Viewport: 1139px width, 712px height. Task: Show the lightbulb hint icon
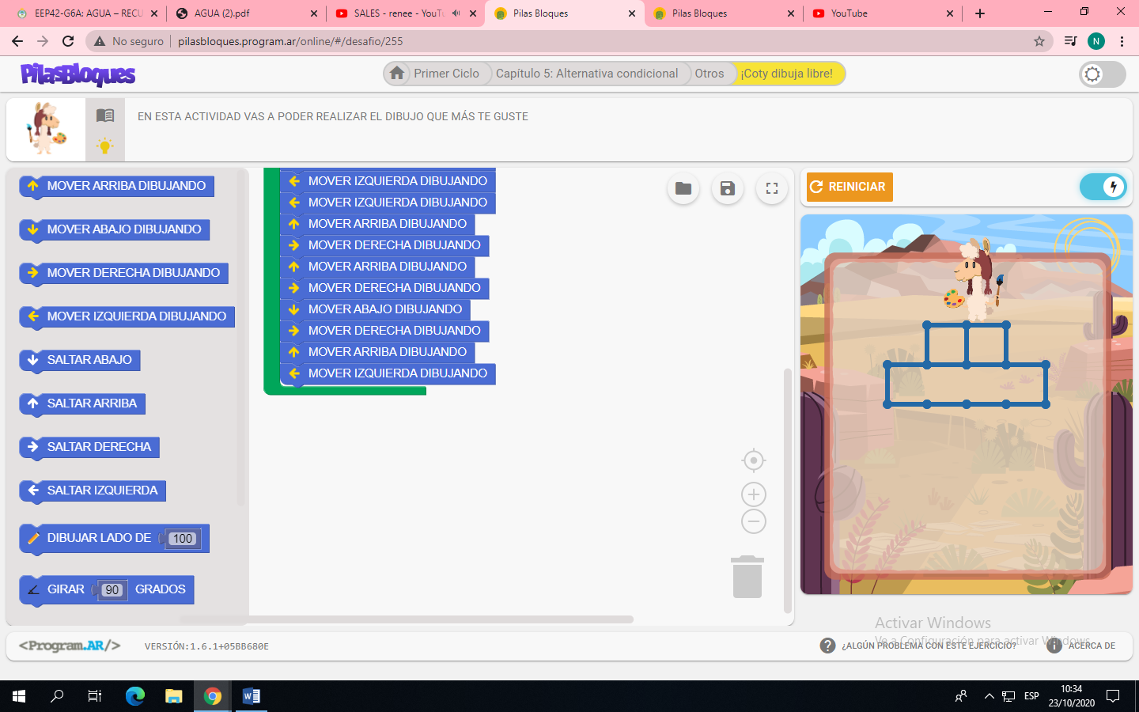pos(105,146)
